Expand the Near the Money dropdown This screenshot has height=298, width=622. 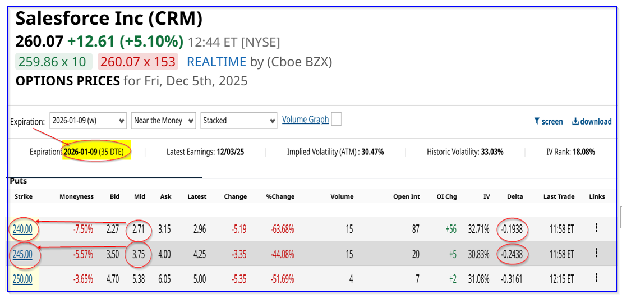pyautogui.click(x=163, y=121)
